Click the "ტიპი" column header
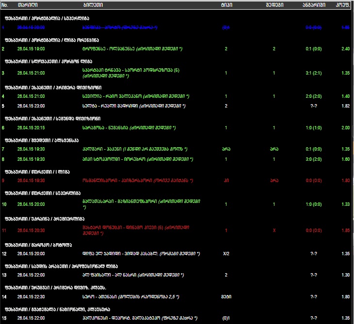354x324 pixels. (226, 5)
